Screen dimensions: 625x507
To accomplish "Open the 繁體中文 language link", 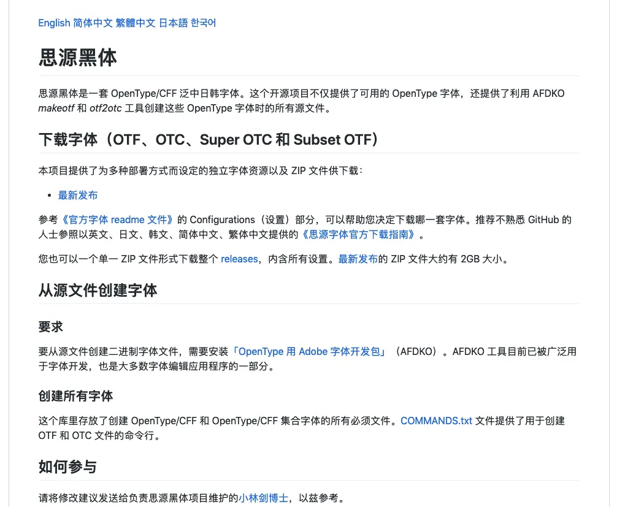I will (x=136, y=23).
